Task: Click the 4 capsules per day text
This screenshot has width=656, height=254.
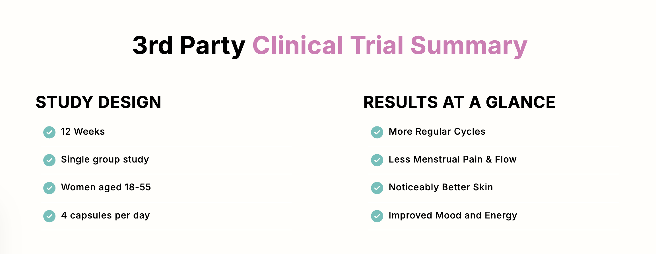Action: point(105,215)
